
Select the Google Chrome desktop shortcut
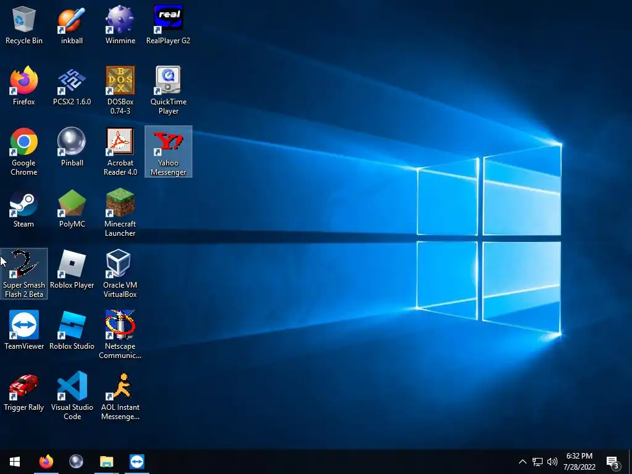coord(24,152)
